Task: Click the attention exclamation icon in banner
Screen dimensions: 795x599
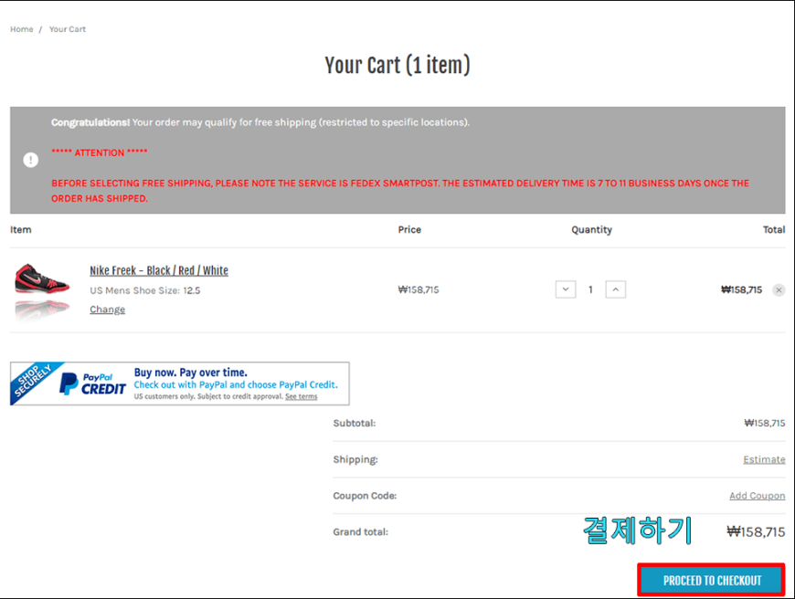Action: coord(30,160)
